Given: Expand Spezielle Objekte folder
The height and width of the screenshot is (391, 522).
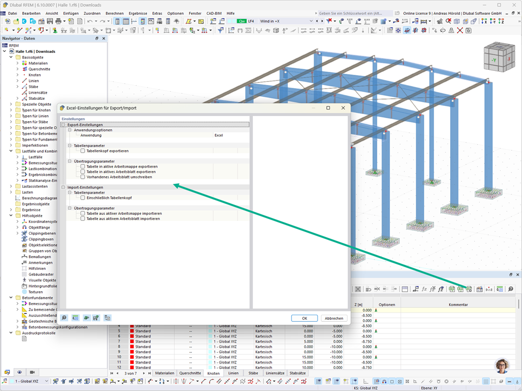Looking at the screenshot, I should [11, 104].
